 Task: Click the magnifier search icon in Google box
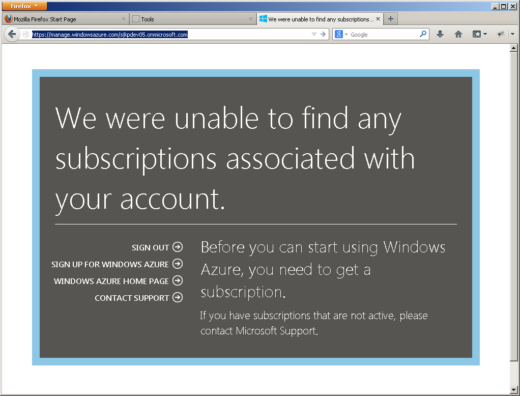click(423, 34)
